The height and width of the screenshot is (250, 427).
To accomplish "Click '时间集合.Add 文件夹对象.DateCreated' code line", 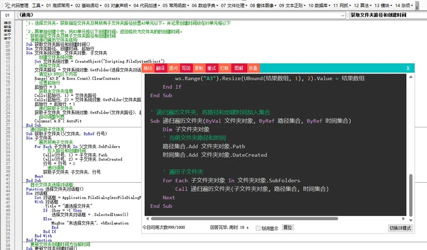I will click(215, 155).
